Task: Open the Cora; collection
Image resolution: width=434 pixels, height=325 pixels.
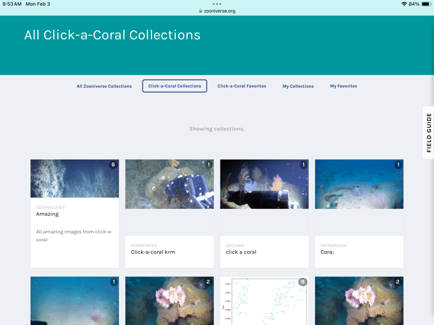Action: (x=327, y=252)
